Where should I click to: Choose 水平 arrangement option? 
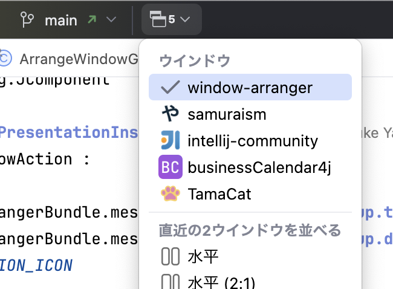pyautogui.click(x=250, y=256)
